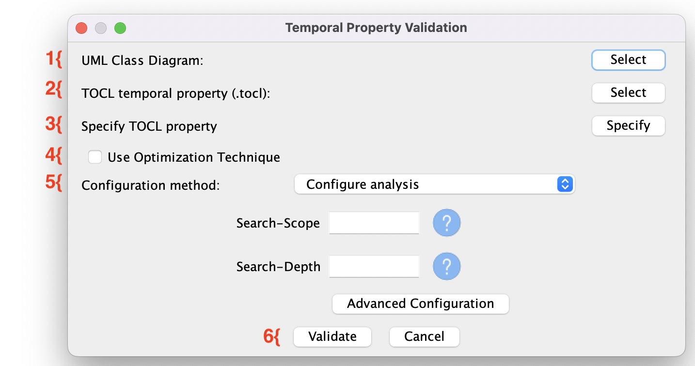The height and width of the screenshot is (366, 695).
Task: Click inside the Search-Depth field
Action: [x=374, y=266]
